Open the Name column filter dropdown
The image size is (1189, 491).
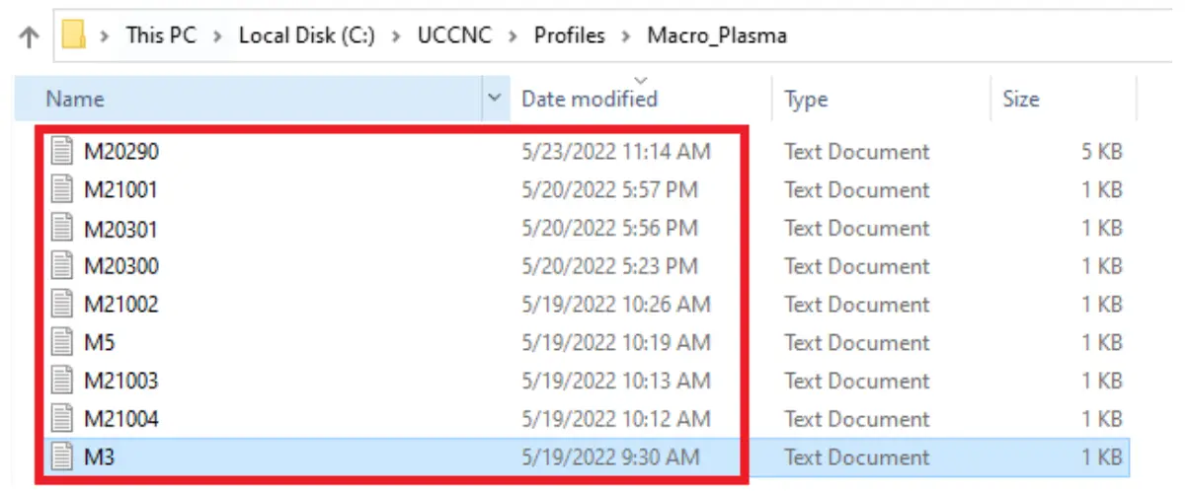494,99
